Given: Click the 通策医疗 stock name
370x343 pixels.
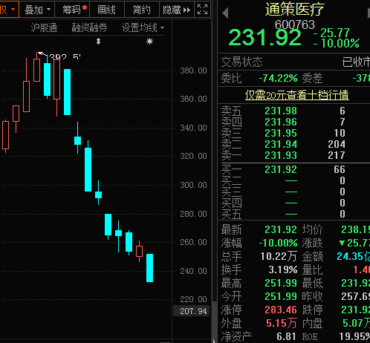Looking at the screenshot, I should coord(295,9).
